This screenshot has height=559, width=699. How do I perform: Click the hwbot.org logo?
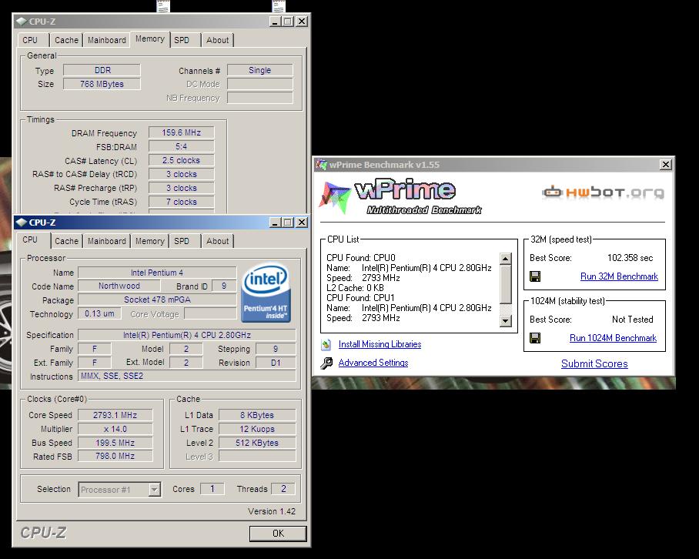[603, 192]
